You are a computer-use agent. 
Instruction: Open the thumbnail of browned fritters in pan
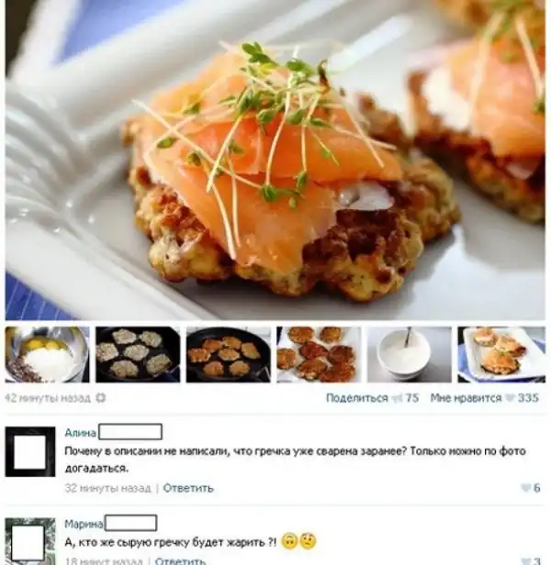[229, 355]
